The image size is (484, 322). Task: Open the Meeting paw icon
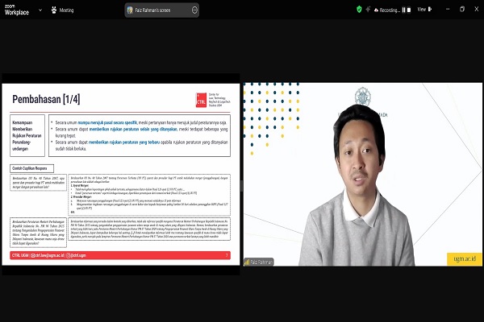pyautogui.click(x=54, y=10)
